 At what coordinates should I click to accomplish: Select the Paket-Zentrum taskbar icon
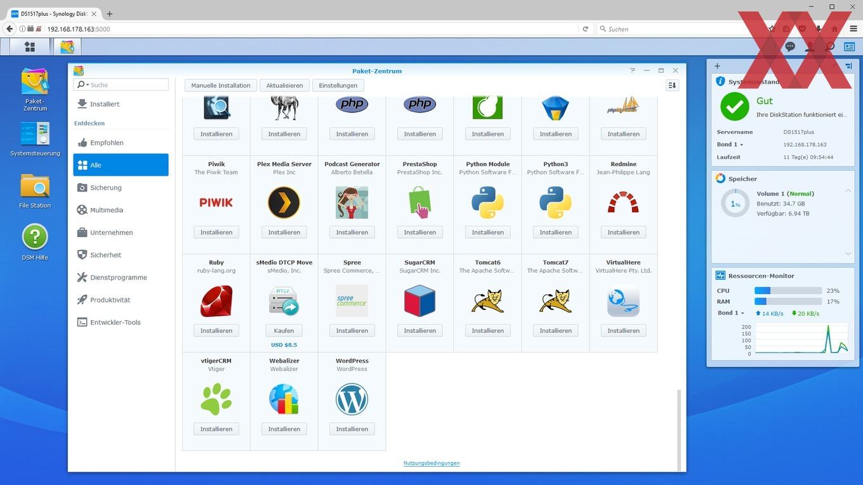pos(67,46)
